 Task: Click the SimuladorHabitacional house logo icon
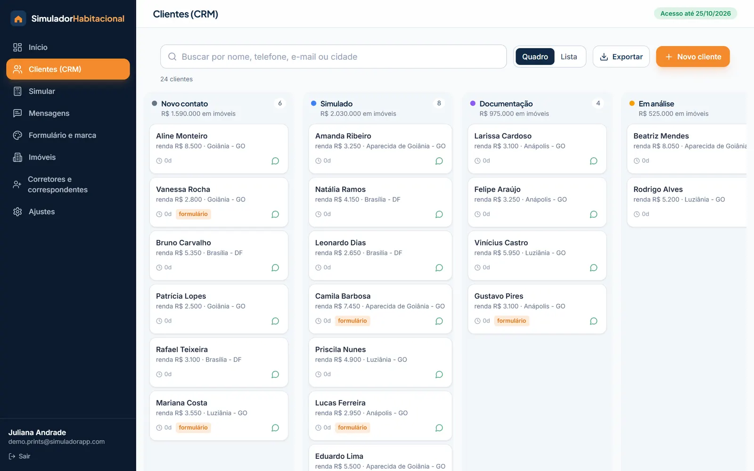coord(18,19)
